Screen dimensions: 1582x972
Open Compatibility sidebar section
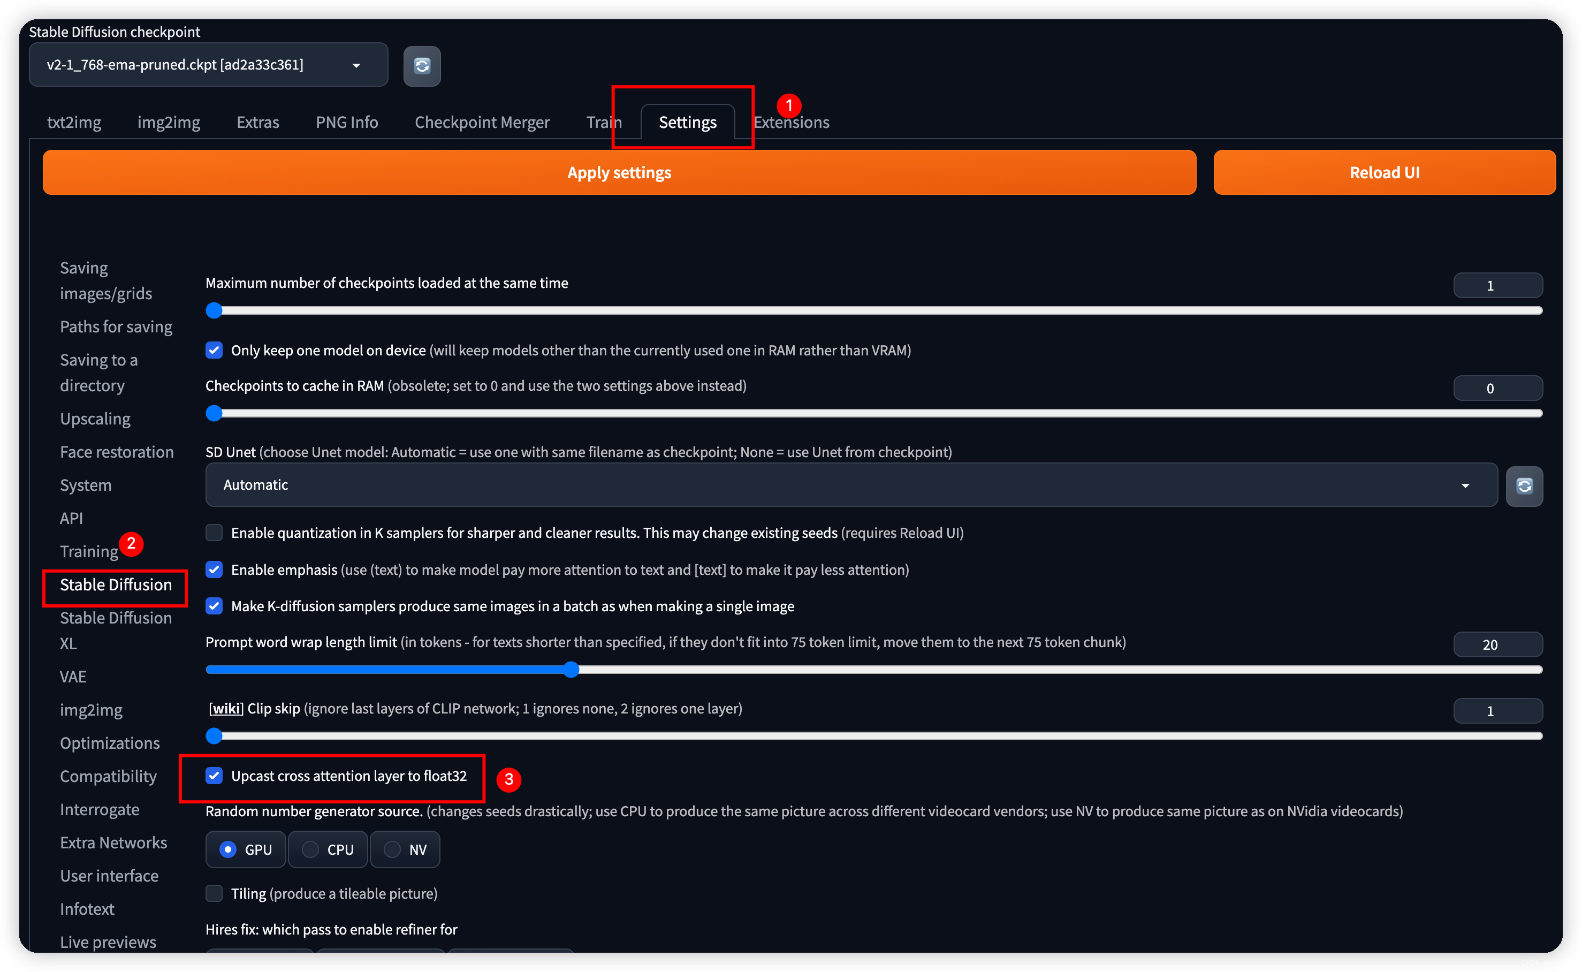point(111,776)
